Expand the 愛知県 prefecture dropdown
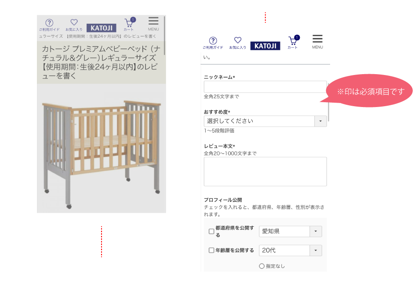The height and width of the screenshot is (286, 418). (x=291, y=232)
